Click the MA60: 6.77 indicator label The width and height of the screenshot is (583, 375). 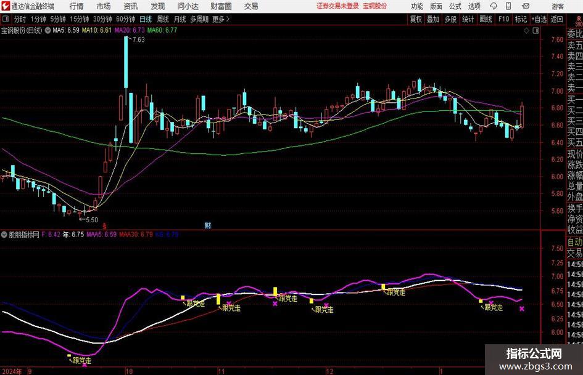pos(162,30)
